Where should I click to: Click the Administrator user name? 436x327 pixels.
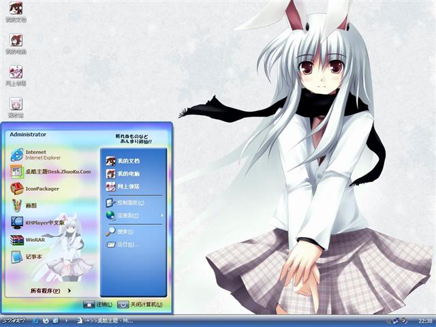[x=28, y=134]
